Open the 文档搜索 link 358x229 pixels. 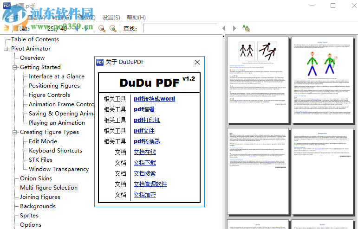tap(145, 174)
